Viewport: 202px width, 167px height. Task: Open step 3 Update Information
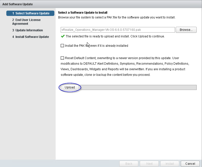[x=28, y=30]
